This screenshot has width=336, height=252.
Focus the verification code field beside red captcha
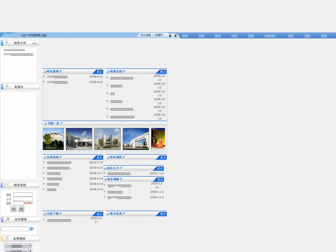coord(18,203)
